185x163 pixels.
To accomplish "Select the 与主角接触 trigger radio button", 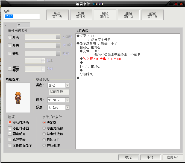I will (44, 128).
